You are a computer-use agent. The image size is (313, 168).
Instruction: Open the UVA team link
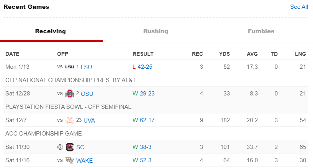(89, 120)
